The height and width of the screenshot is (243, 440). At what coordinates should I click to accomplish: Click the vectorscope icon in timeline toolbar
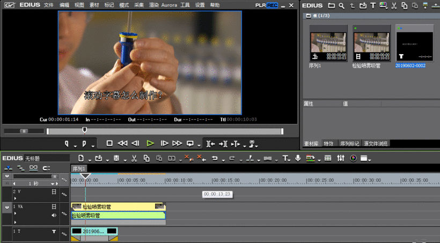353,158
